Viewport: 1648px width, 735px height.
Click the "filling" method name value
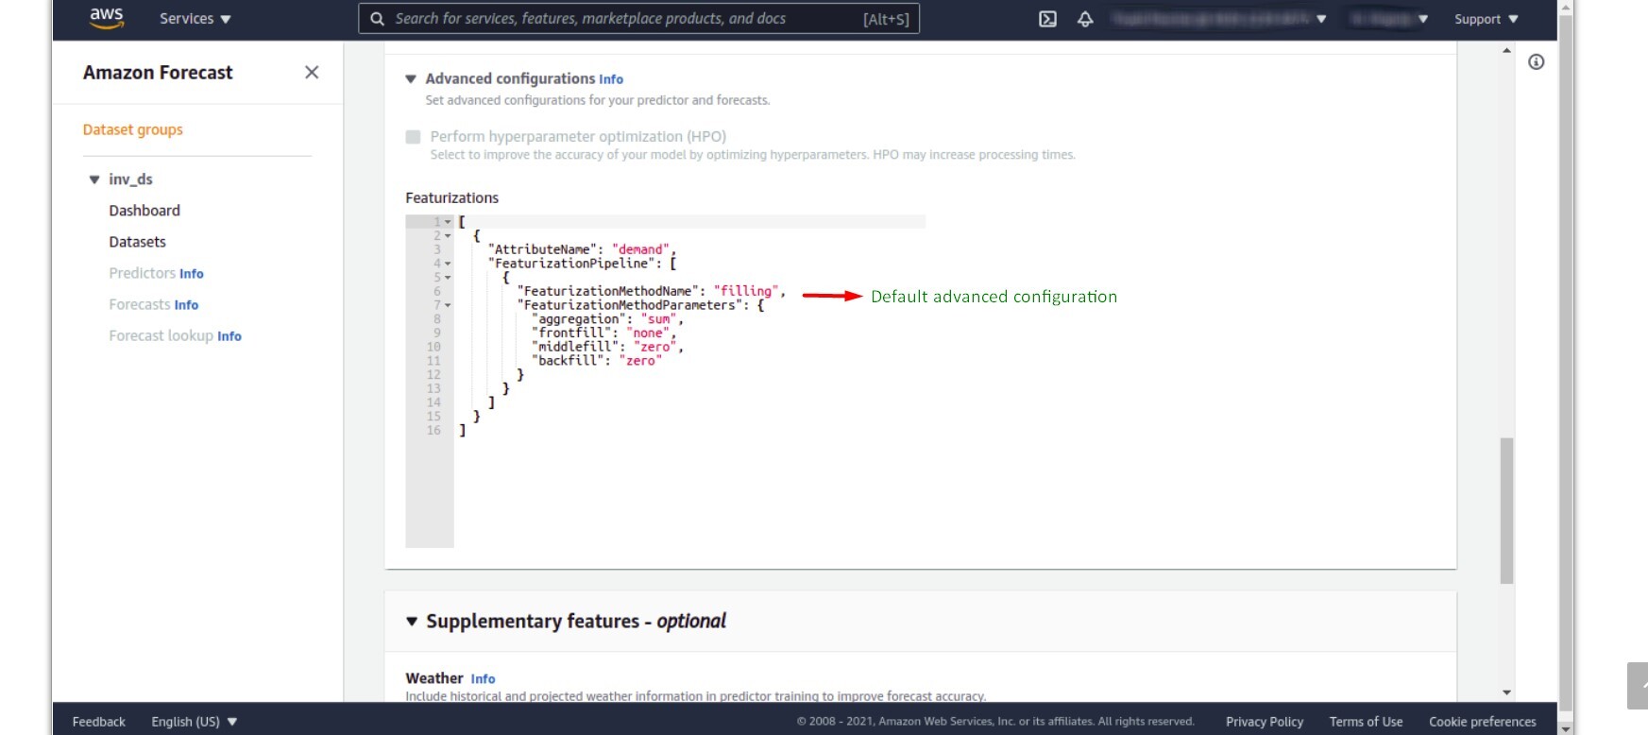click(x=746, y=291)
